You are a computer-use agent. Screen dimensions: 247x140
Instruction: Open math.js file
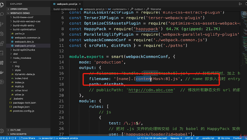[x=28, y=87]
